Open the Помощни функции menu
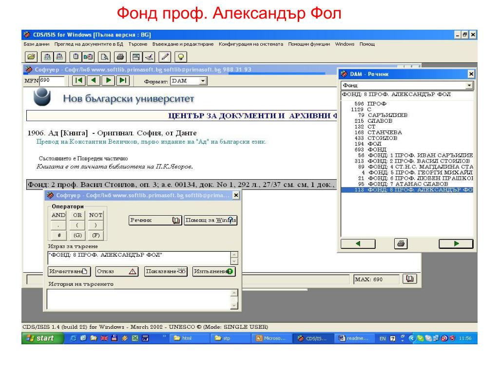This screenshot has width=499, height=374. (x=308, y=44)
